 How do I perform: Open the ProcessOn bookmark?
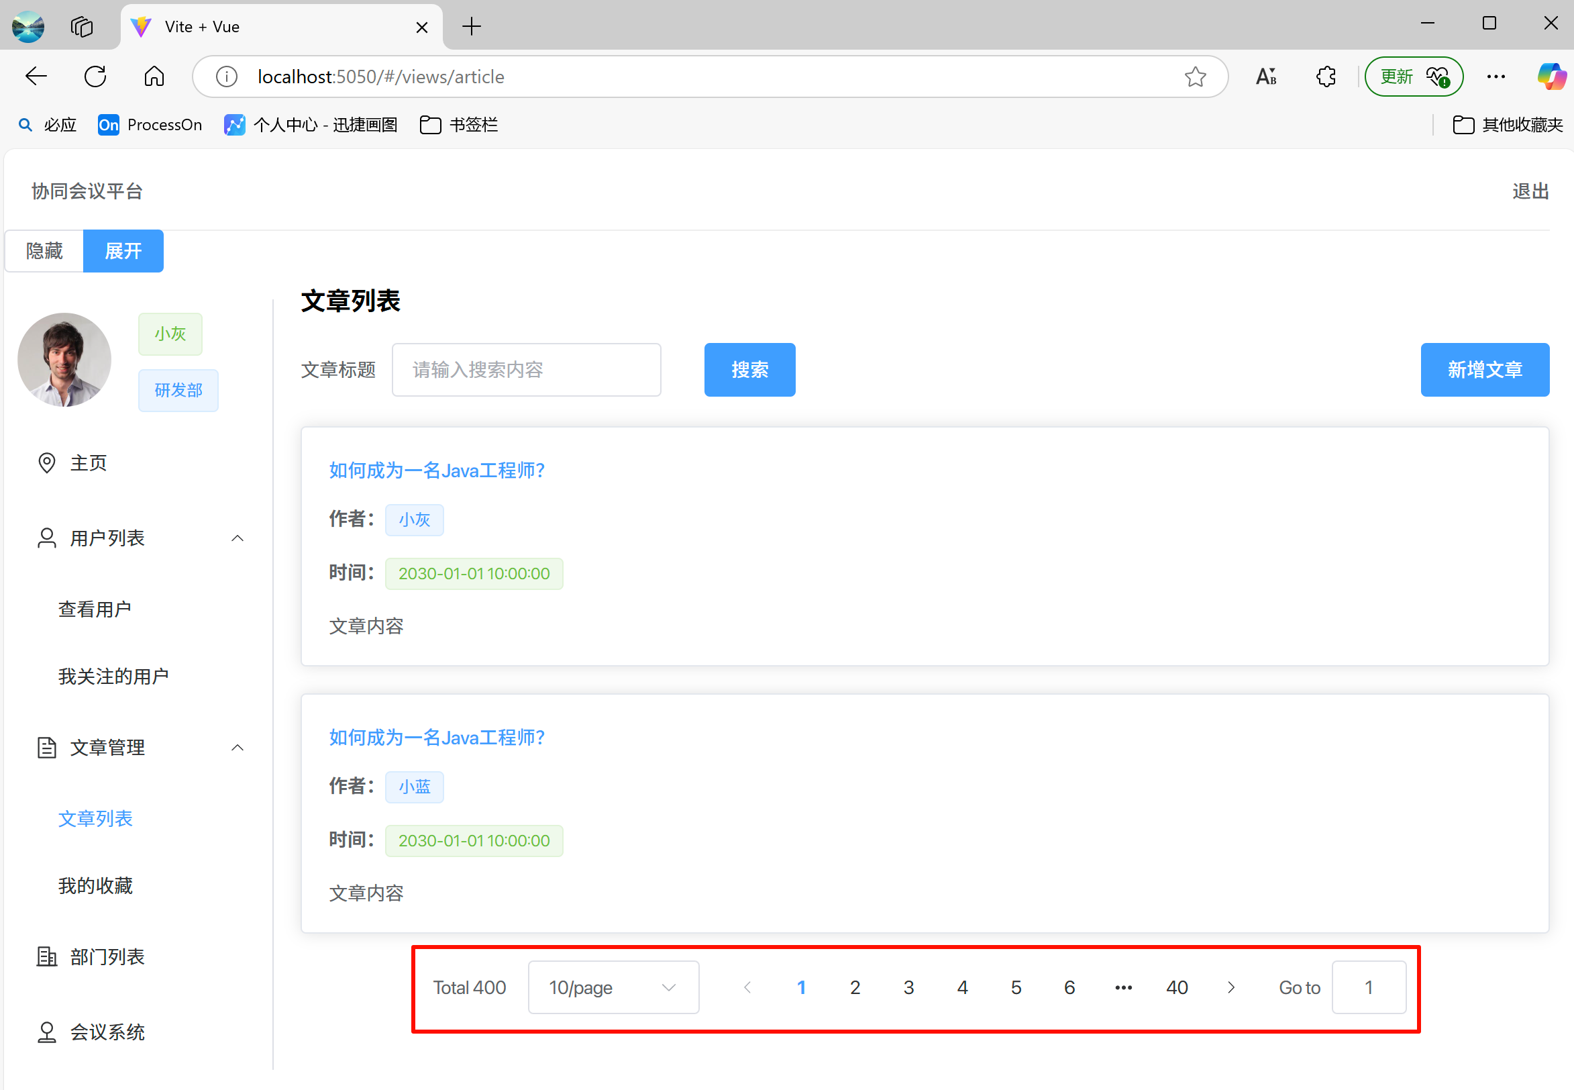pos(150,125)
